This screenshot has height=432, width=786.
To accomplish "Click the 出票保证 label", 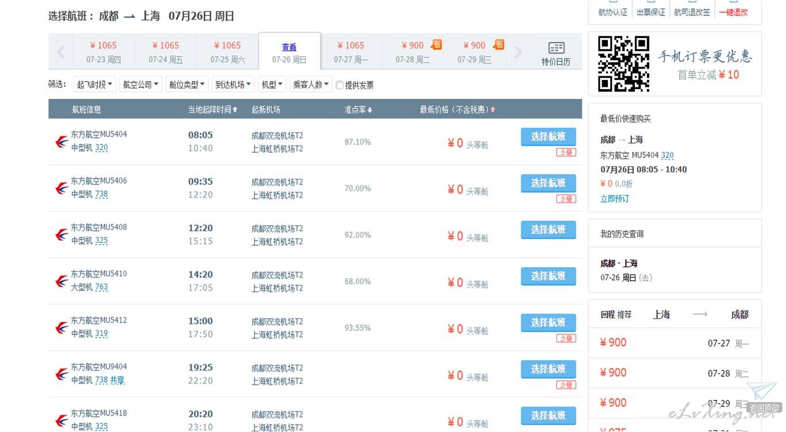I will 651,12.
